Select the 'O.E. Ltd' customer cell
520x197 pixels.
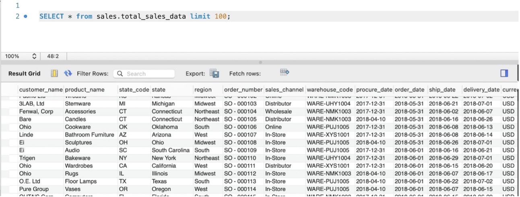30,181
